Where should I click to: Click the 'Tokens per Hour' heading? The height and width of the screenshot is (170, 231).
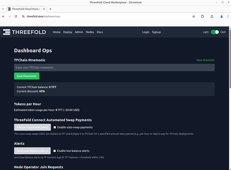[28, 104]
